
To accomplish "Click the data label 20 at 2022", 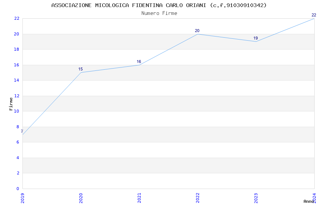I will tap(197, 31).
